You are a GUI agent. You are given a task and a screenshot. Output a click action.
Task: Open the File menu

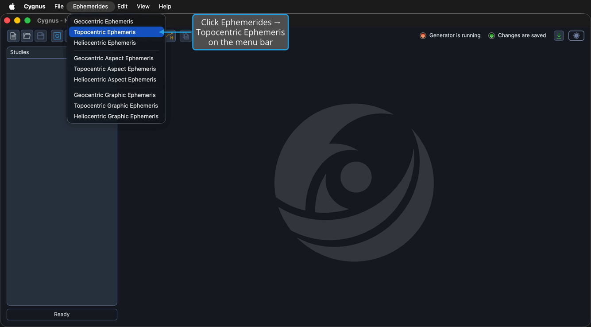point(59,6)
